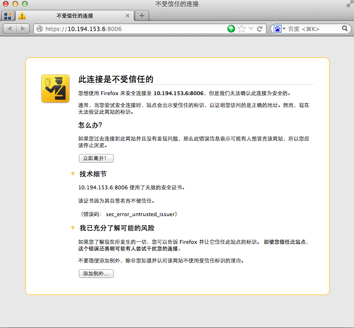
Task: Click the 怎么办? heading
Action: [x=90, y=125]
